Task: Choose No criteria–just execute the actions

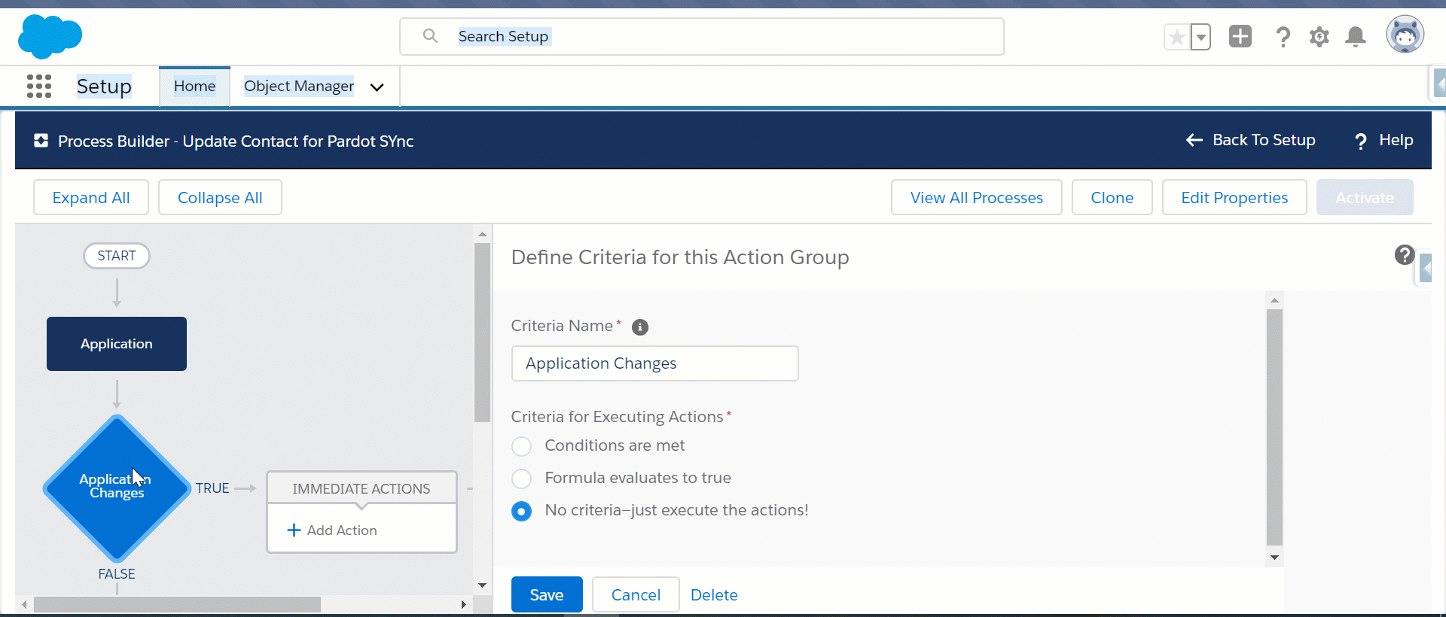Action: [x=521, y=511]
